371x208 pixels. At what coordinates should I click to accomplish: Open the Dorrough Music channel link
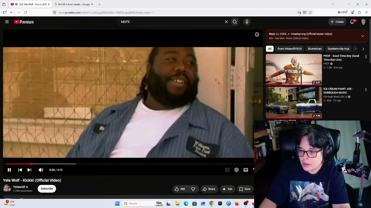335,97
